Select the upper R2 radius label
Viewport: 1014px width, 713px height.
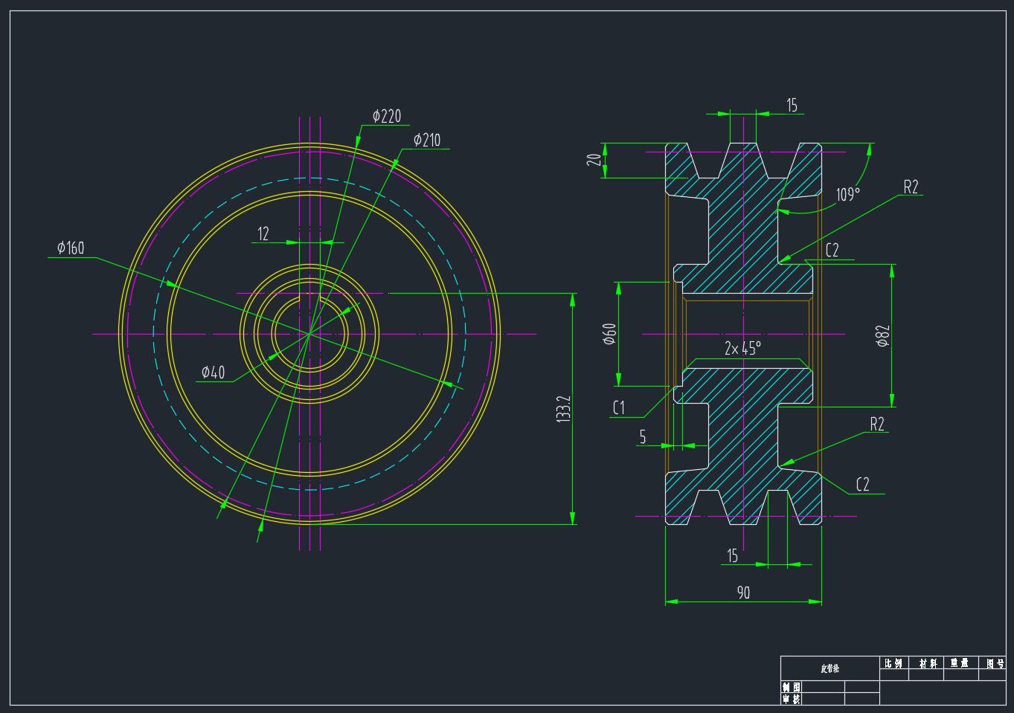pyautogui.click(x=911, y=187)
